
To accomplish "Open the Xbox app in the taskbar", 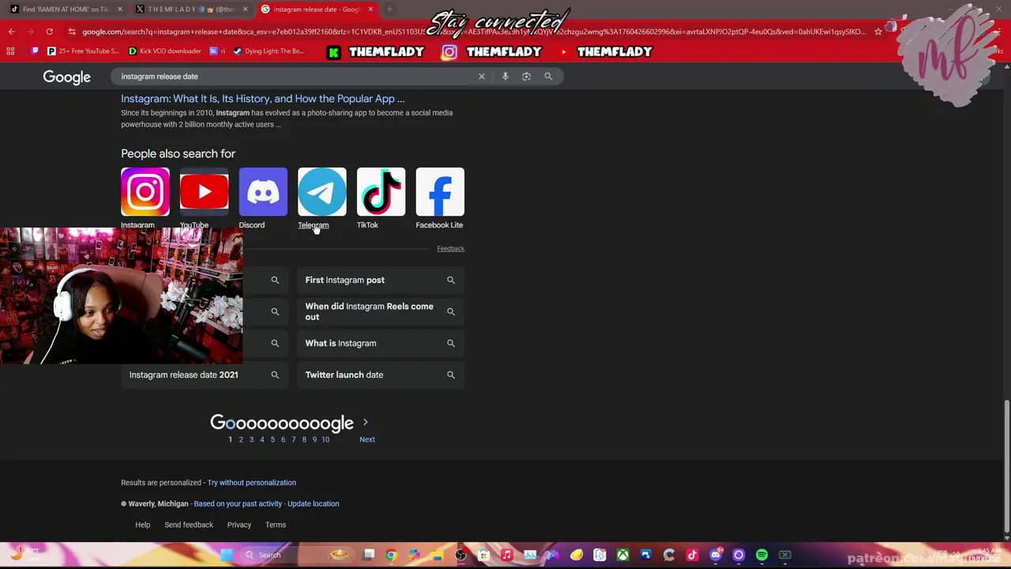I will click(x=622, y=555).
